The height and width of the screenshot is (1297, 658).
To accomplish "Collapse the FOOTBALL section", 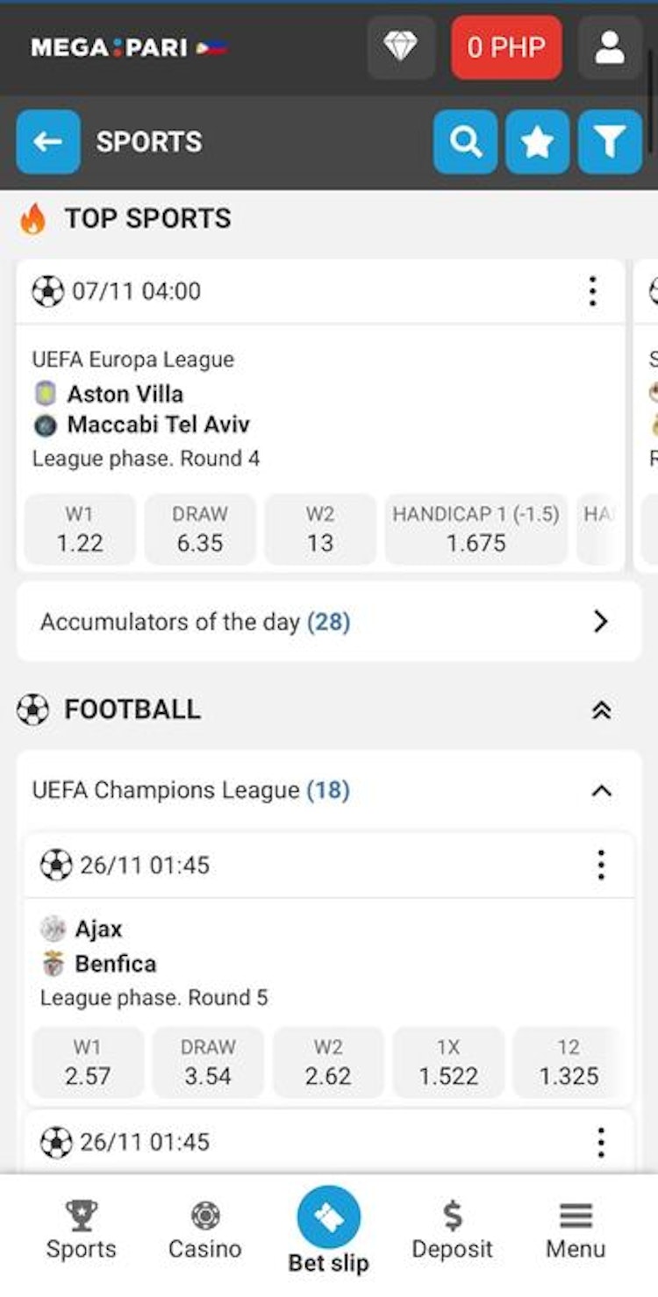I will [x=601, y=709].
